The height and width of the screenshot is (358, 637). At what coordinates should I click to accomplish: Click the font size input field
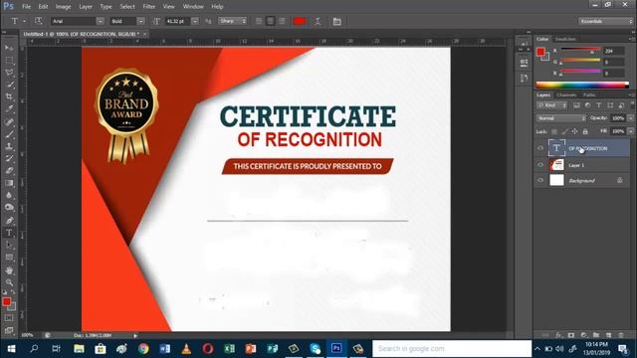[x=178, y=21]
